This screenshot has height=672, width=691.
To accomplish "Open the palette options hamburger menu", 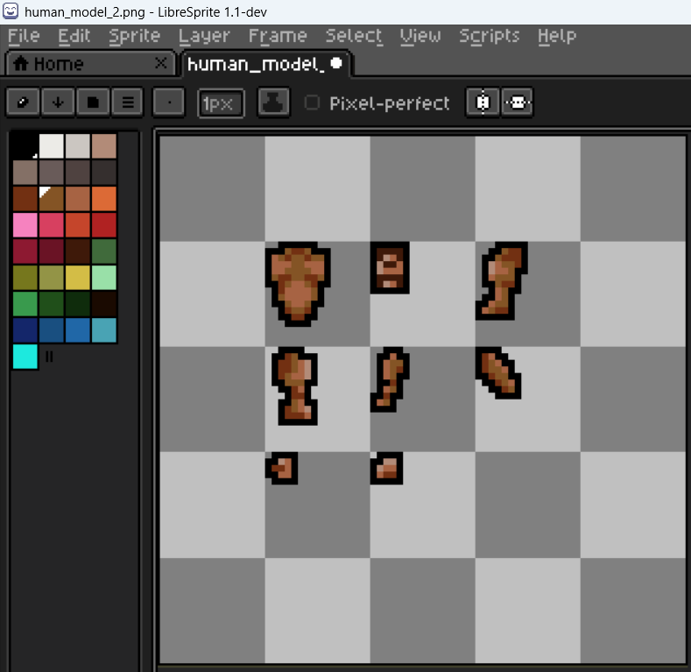I will [x=127, y=103].
